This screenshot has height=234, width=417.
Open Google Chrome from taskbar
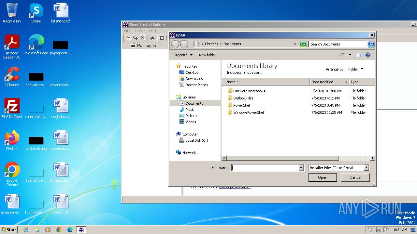point(59,230)
